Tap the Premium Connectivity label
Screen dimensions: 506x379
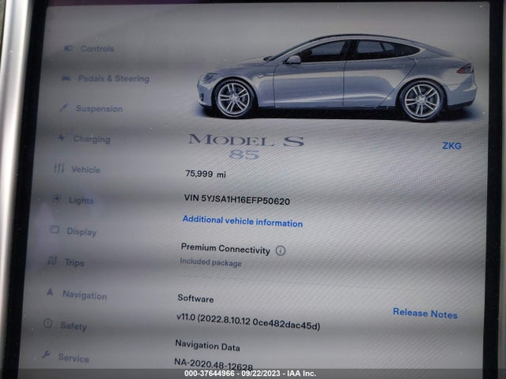coord(225,249)
